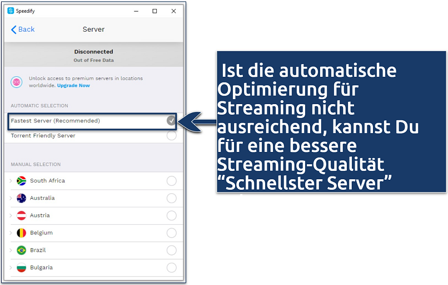Click the globe premium servers icon
This screenshot has height=285, width=448.
tap(17, 82)
